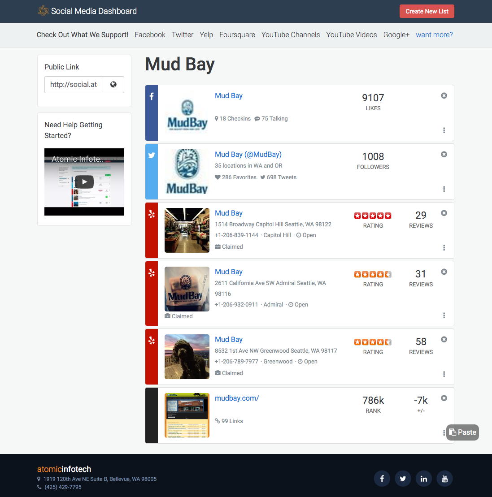Screen dimensions: 492x497
Task: Click Yelp icon on Admiral card
Action: coord(152,272)
